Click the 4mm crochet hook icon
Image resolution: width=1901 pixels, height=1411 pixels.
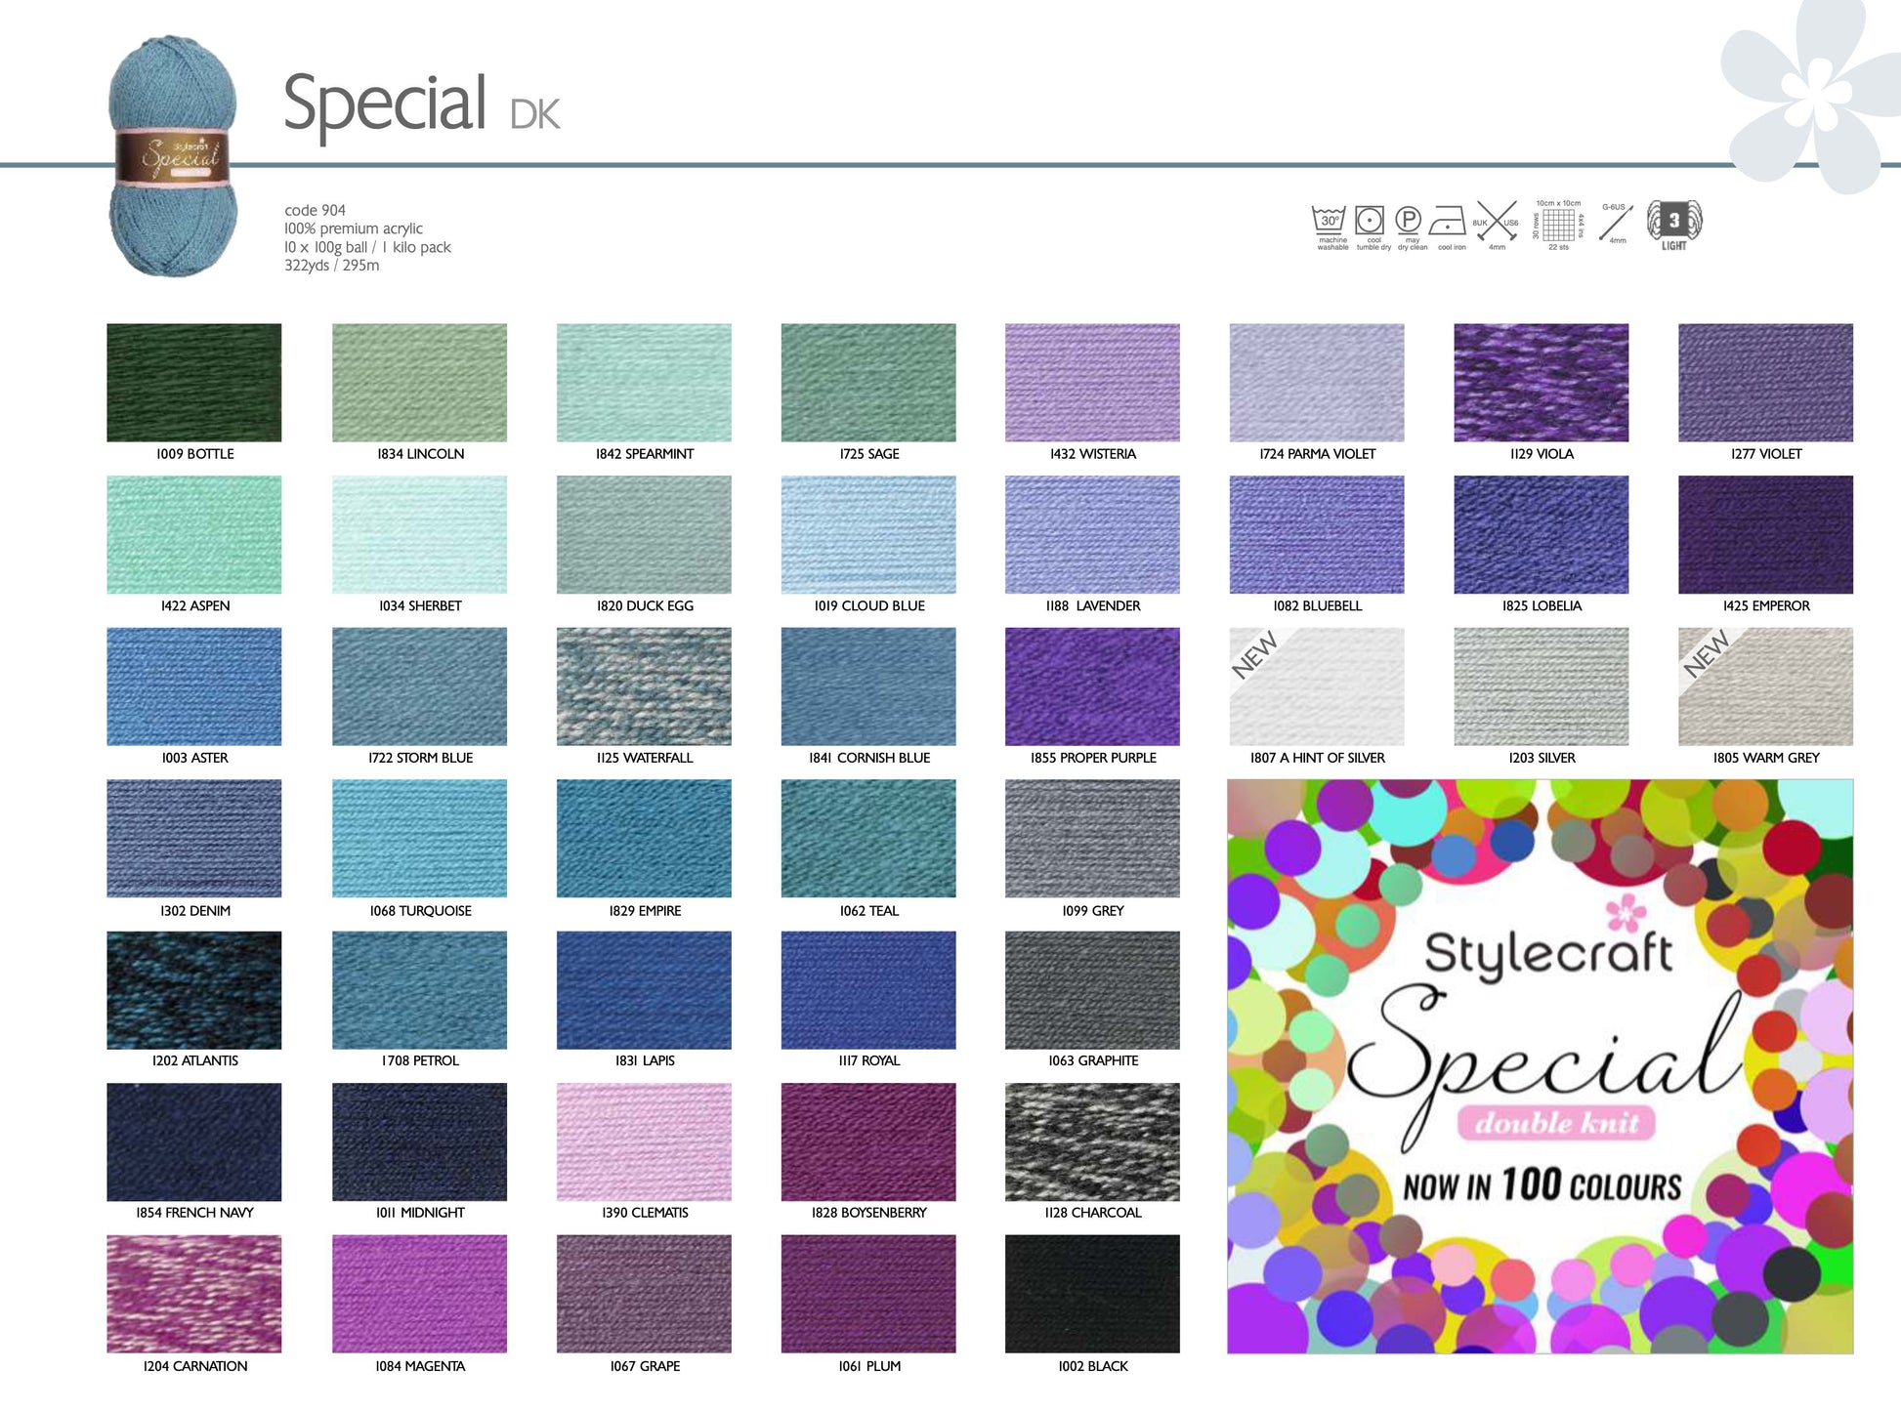1616,224
